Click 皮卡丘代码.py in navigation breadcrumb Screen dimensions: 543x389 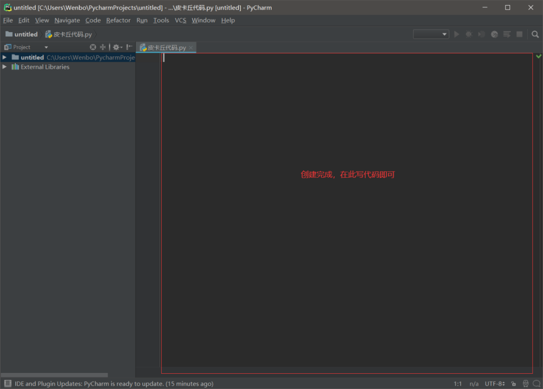click(73, 34)
